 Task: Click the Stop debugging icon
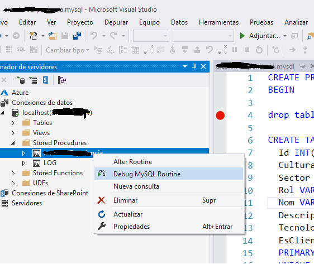pyautogui.click(x=247, y=50)
